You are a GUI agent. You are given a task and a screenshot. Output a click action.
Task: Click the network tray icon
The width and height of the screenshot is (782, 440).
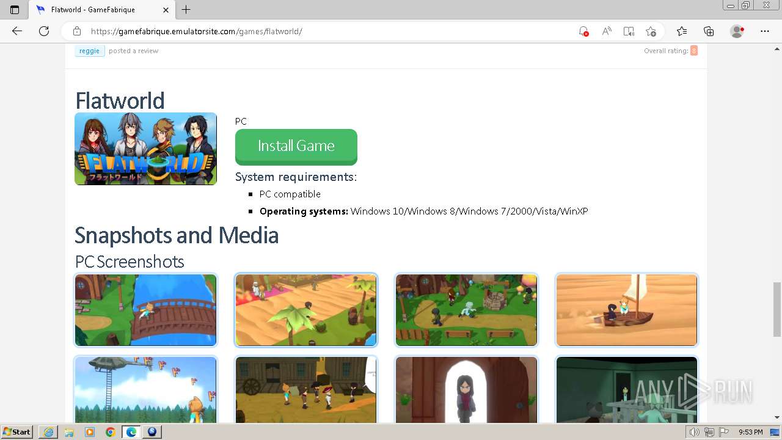[709, 432]
